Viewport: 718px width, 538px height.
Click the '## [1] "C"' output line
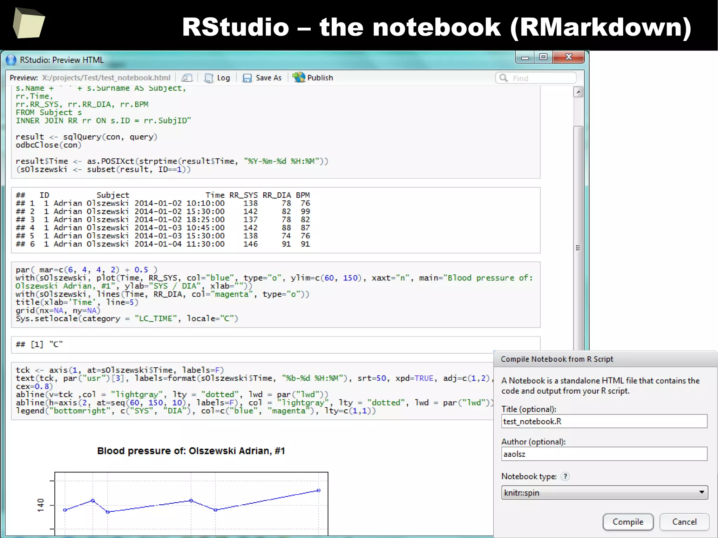39,344
